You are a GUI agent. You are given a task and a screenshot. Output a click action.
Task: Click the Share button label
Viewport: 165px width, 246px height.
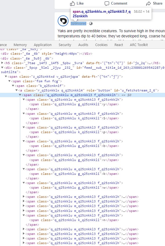157,3
